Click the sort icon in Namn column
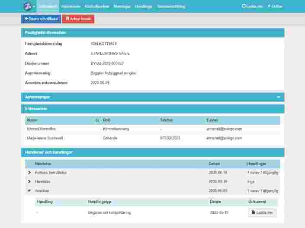Image resolution: width=305 pixels, height=228 pixels. click(x=97, y=120)
